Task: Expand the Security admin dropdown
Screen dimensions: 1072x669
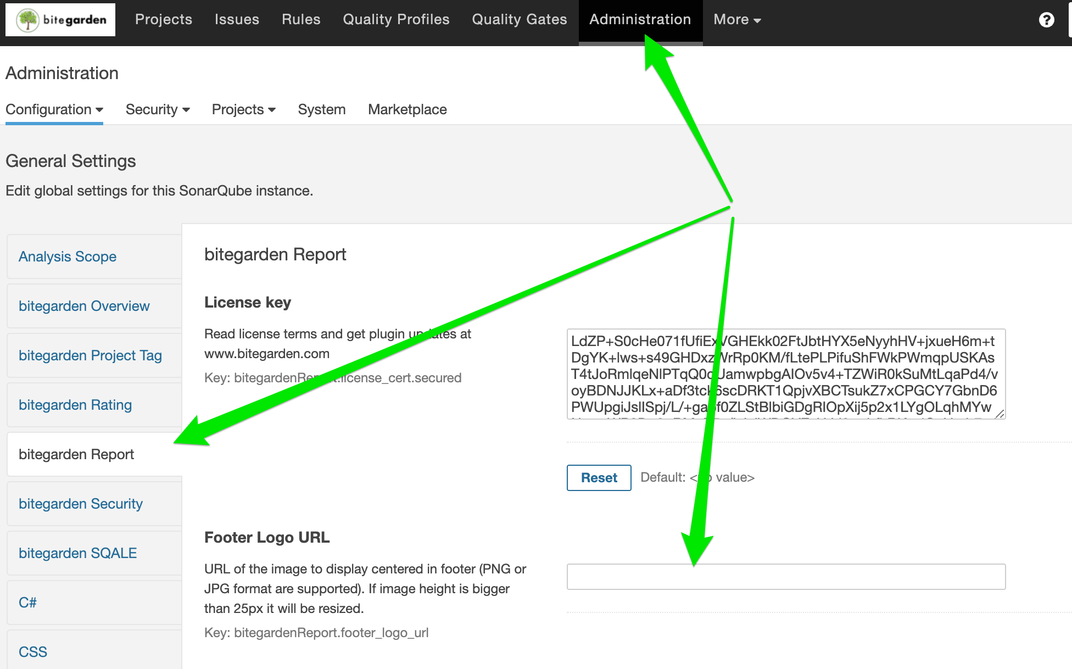Action: pos(158,109)
